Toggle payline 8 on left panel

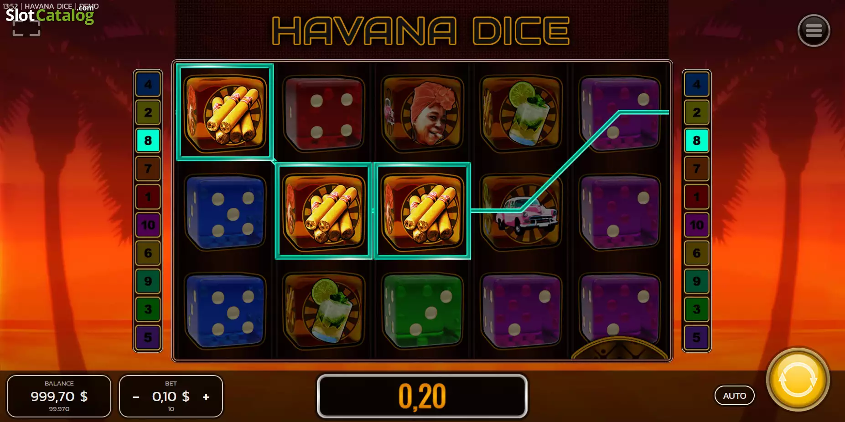click(x=148, y=140)
